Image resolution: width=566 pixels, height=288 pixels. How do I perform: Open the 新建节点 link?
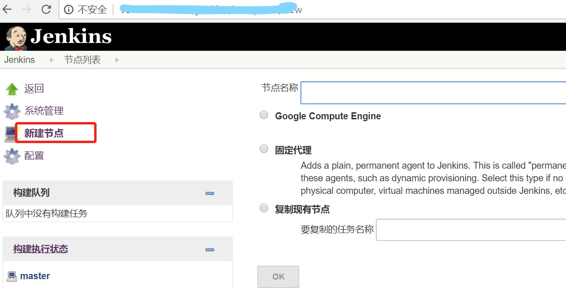[44, 133]
